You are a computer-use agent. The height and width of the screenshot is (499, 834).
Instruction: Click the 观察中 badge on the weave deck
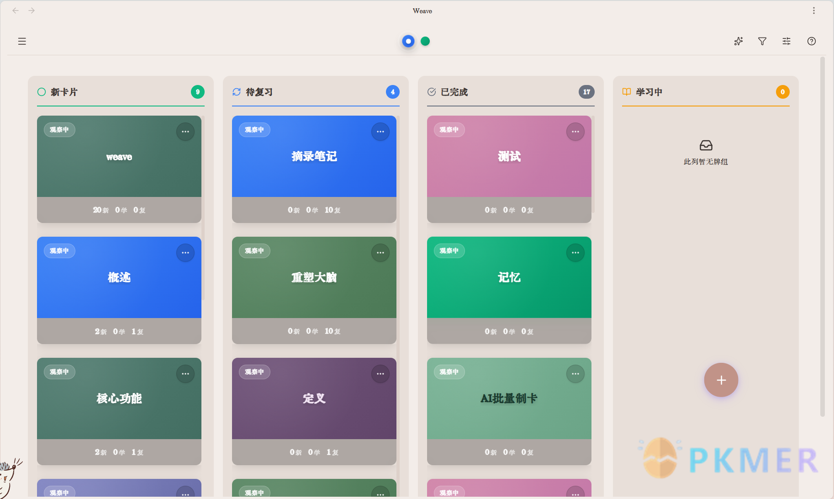click(x=59, y=130)
